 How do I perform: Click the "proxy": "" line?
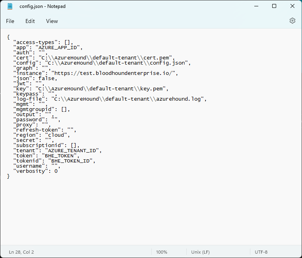coord(32,125)
